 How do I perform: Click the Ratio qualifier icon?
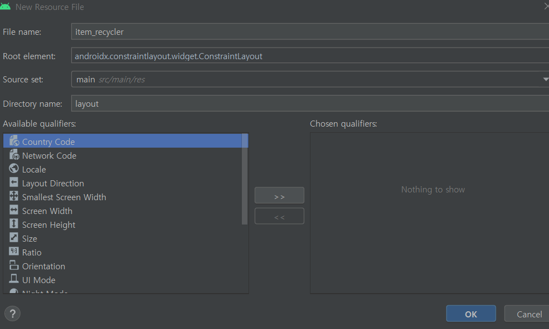pos(14,252)
